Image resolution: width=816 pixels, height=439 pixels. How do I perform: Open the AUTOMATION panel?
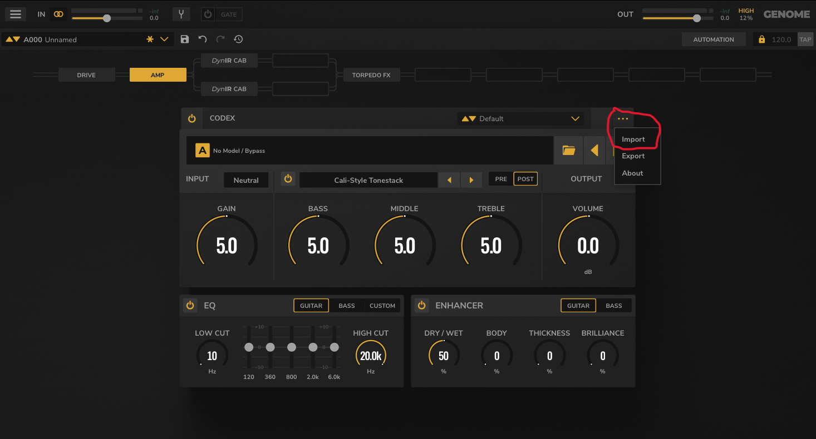[714, 39]
